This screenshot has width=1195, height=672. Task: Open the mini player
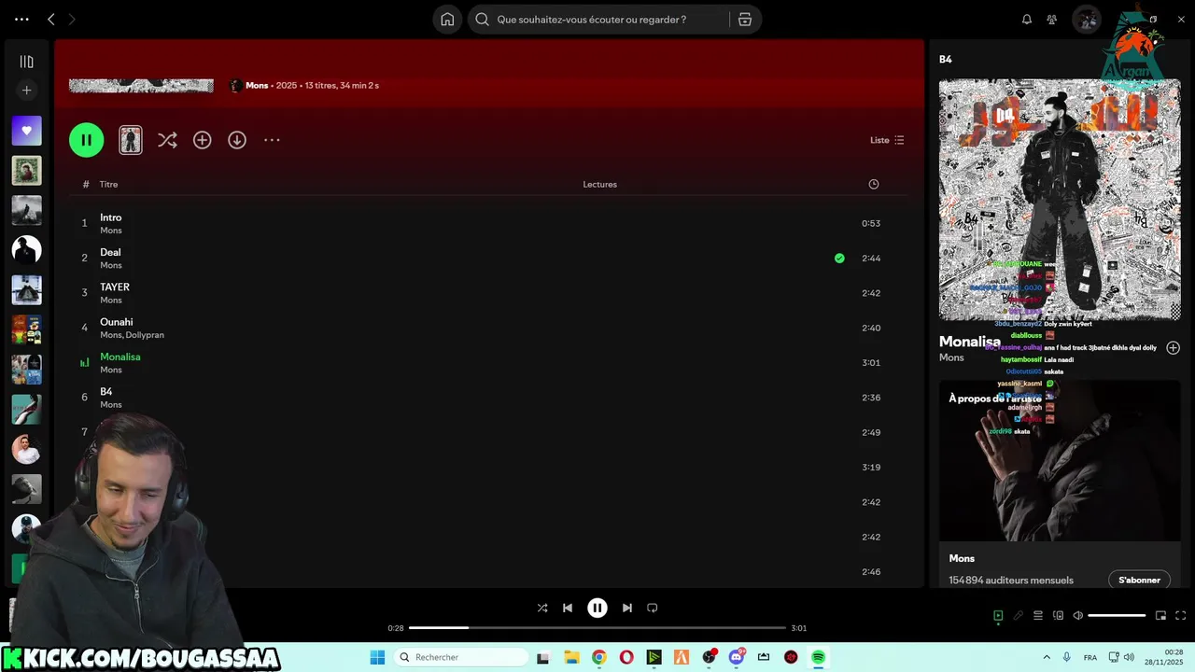pyautogui.click(x=1160, y=616)
